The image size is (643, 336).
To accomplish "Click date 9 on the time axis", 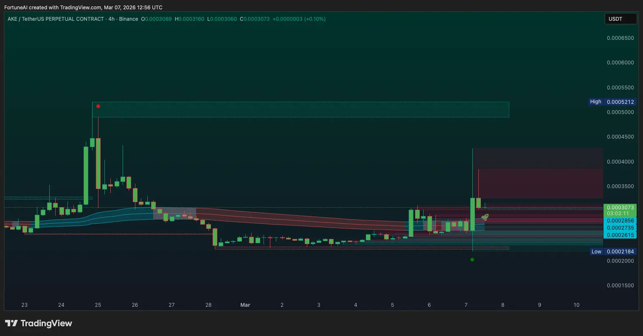I will pos(539,305).
